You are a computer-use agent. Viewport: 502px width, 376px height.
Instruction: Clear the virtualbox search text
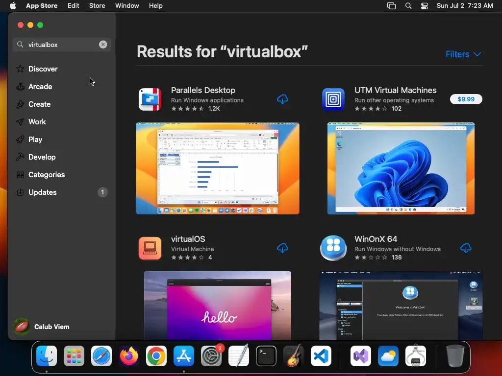103,45
